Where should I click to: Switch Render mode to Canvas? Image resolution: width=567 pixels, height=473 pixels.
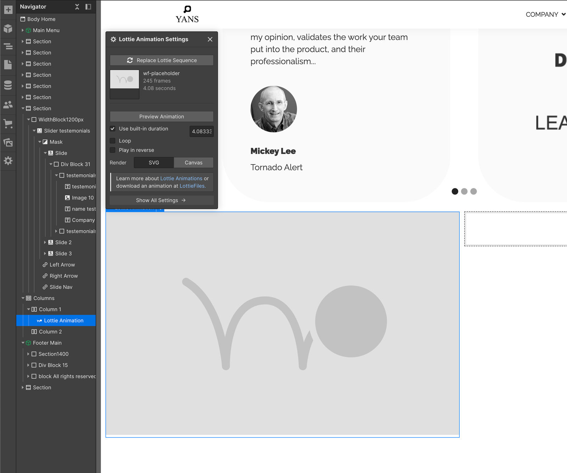[x=193, y=162]
